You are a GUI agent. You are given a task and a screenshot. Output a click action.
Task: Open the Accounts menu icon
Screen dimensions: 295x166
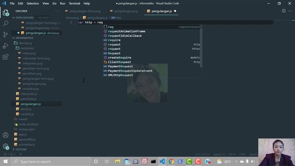[6, 135]
